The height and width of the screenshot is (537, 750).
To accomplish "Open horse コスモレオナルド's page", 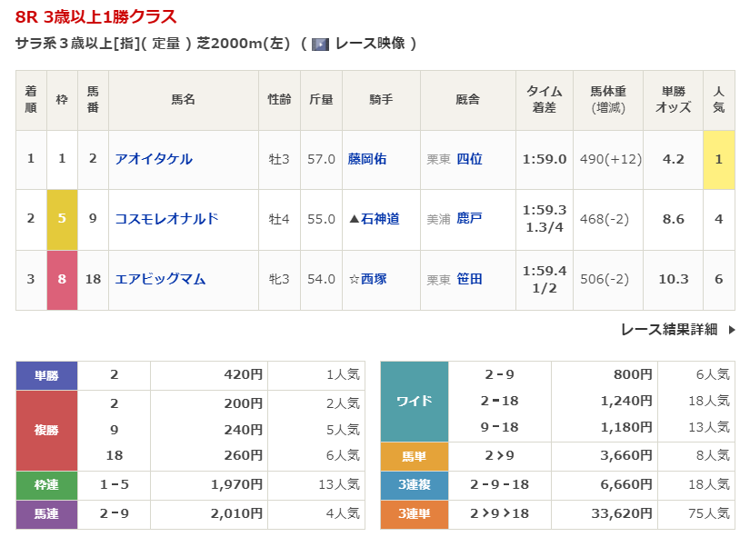I will (166, 219).
